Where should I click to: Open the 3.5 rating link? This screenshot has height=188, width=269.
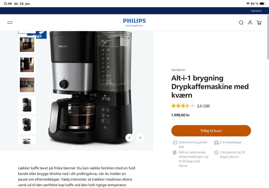pos(199,106)
